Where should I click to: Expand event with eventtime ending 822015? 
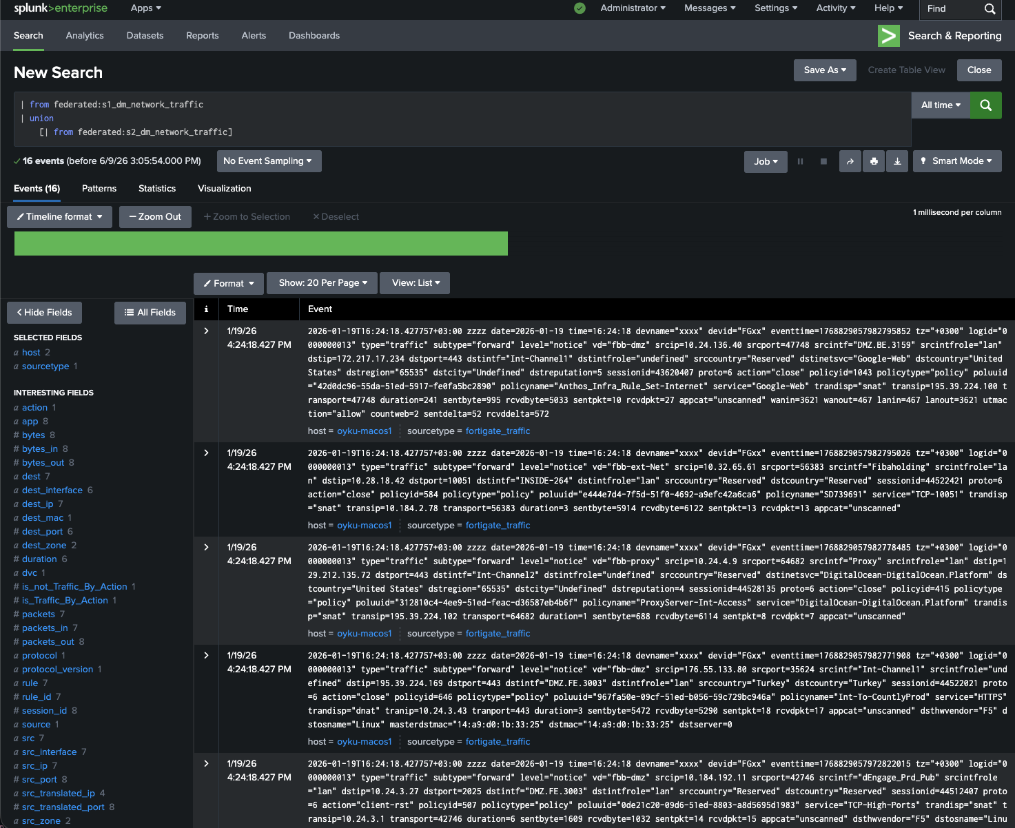tap(206, 764)
